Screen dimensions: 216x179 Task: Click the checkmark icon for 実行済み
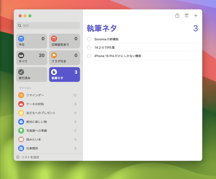click(21, 72)
